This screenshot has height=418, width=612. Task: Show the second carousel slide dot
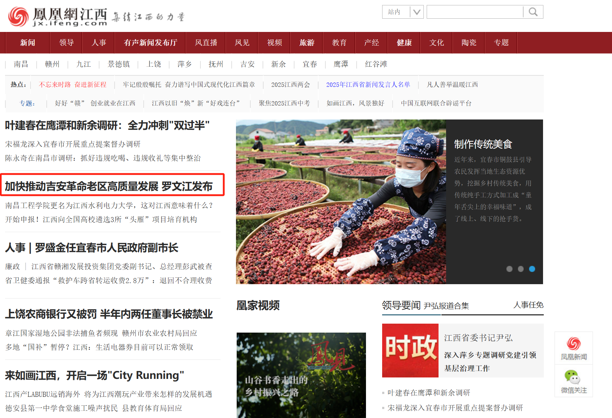pos(521,269)
